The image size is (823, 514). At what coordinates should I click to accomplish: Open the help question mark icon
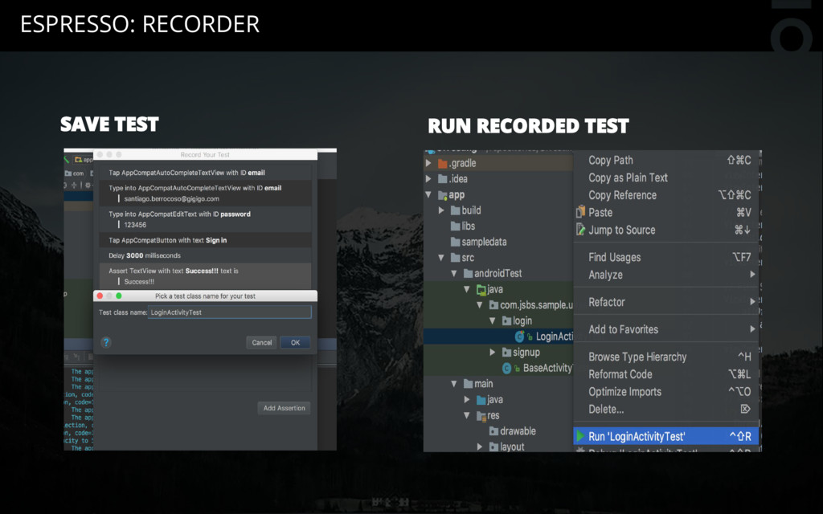pyautogui.click(x=106, y=342)
